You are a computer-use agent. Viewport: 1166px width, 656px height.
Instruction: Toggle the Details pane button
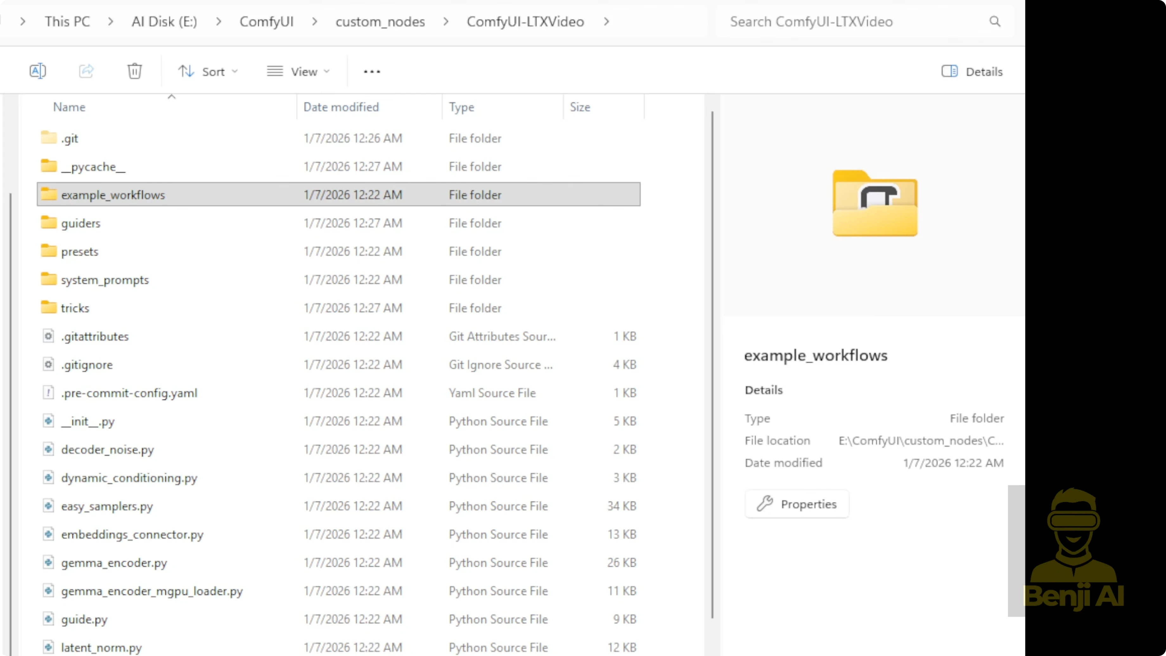(972, 72)
